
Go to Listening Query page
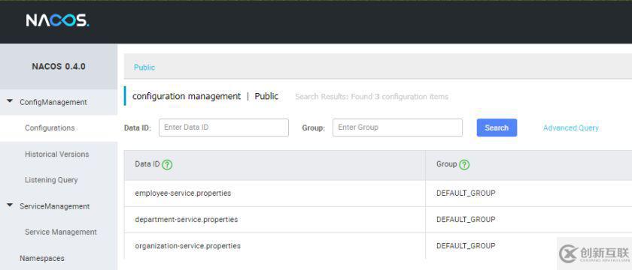[x=51, y=180]
